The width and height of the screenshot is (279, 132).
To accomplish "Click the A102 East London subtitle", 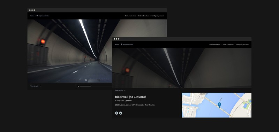I will coord(123,101).
